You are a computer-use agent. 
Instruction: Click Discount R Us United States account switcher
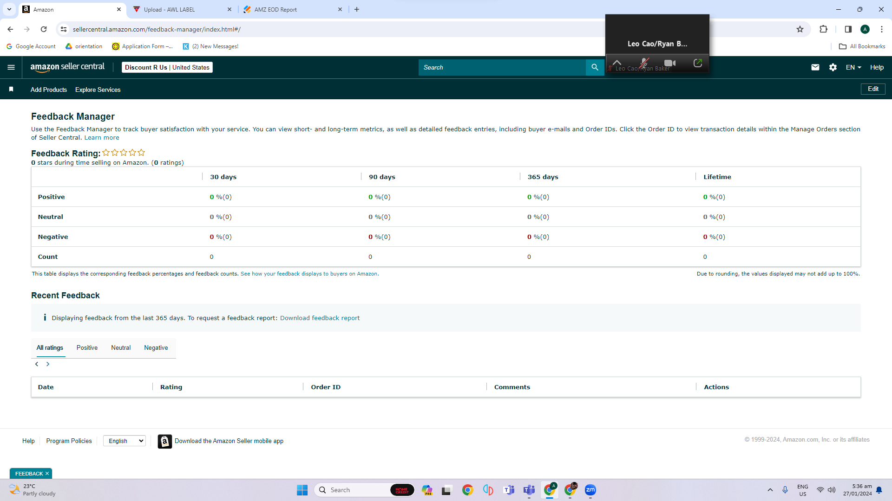(x=167, y=67)
